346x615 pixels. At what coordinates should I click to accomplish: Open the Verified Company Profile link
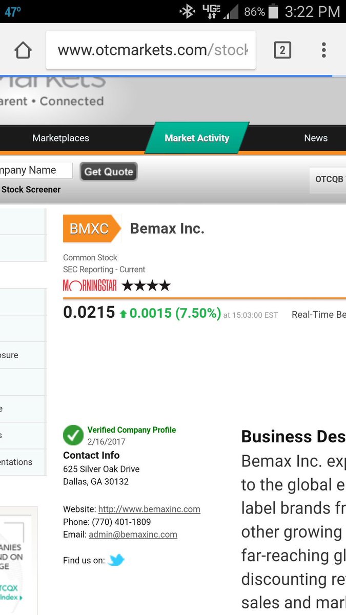(132, 430)
